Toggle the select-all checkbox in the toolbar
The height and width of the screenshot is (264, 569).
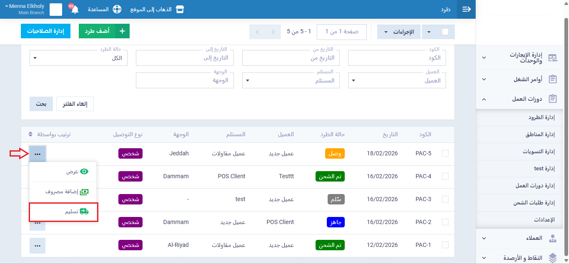[x=445, y=32]
